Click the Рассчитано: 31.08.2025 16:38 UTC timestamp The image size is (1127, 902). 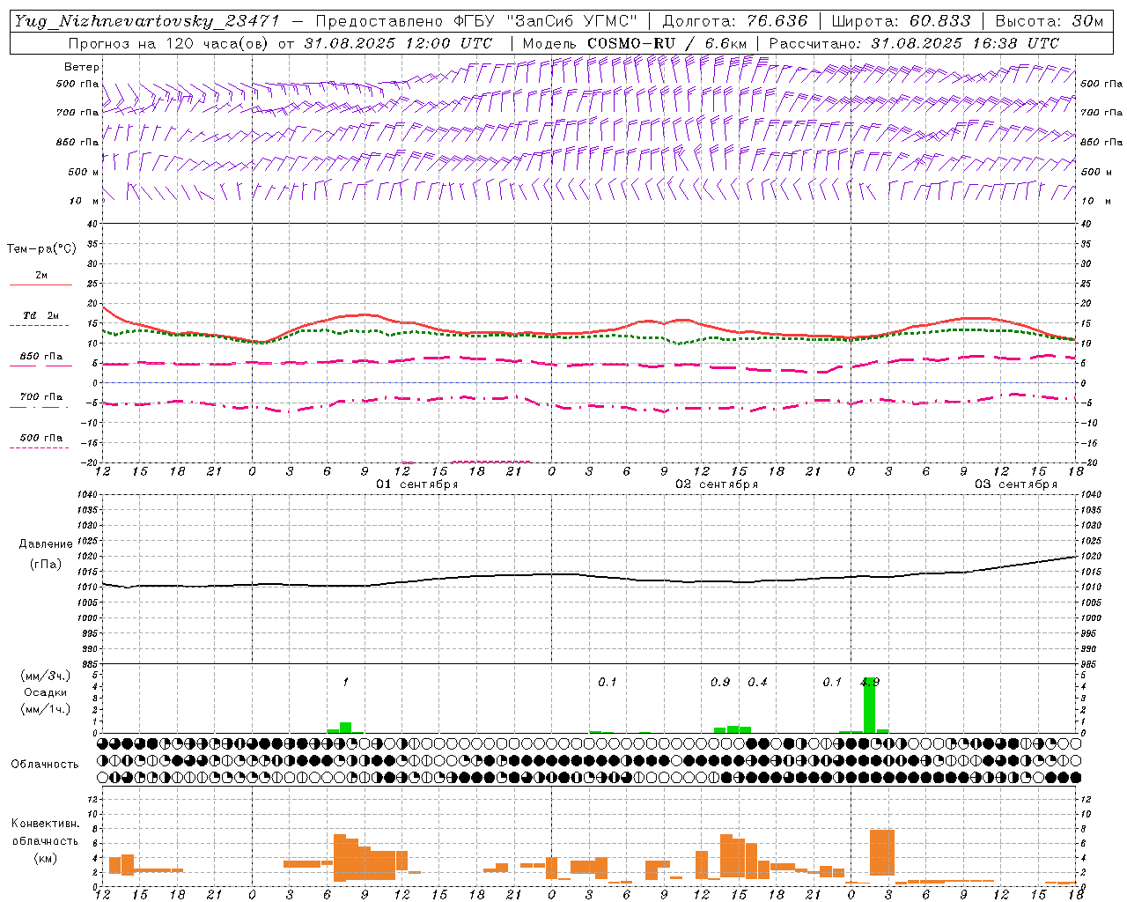coord(914,43)
